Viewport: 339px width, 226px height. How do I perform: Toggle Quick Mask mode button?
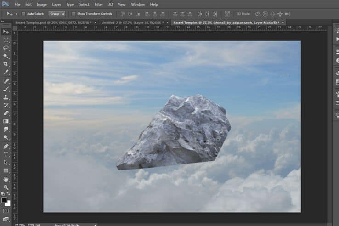pyautogui.click(x=6, y=211)
